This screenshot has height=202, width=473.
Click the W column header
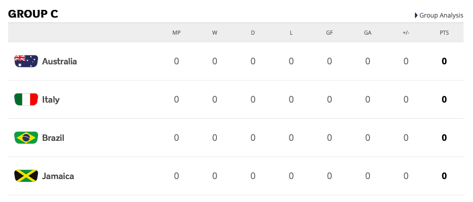(x=215, y=33)
